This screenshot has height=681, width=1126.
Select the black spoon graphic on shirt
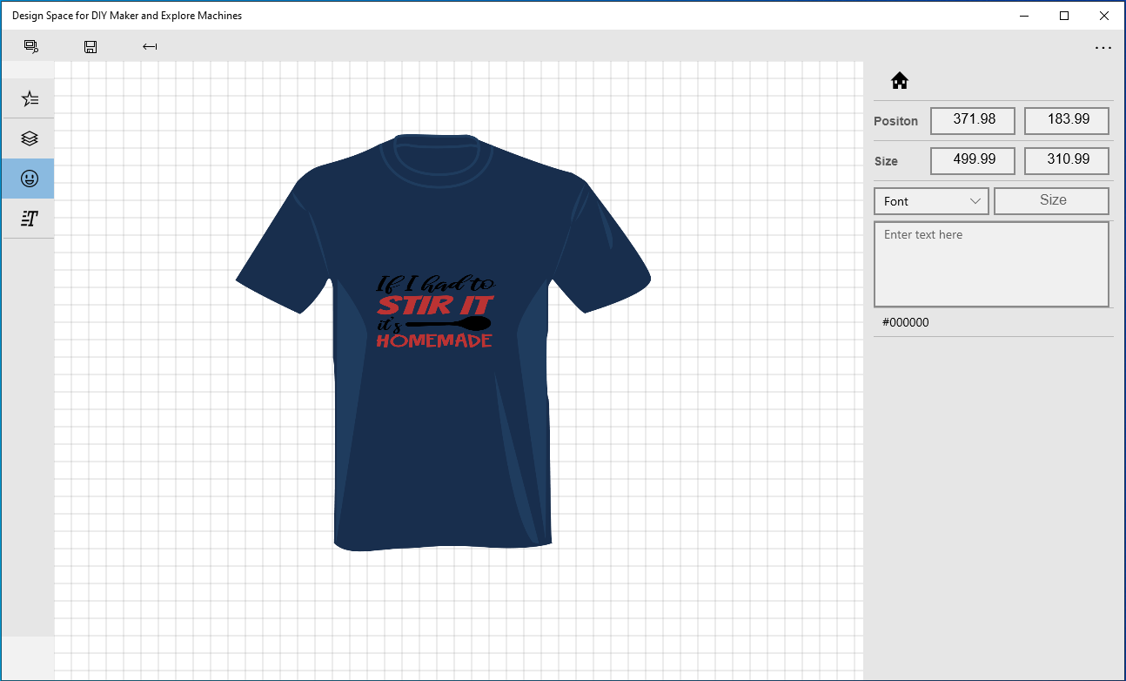click(x=447, y=324)
